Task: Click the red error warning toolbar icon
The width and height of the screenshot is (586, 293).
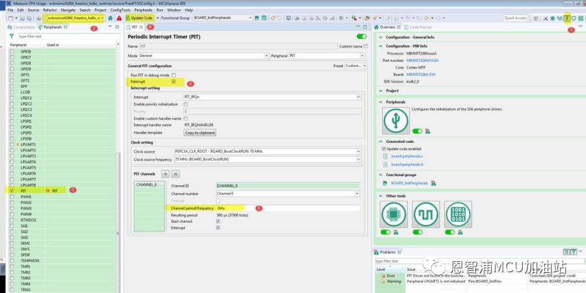Action: pyautogui.click(x=119, y=18)
